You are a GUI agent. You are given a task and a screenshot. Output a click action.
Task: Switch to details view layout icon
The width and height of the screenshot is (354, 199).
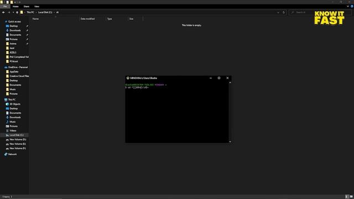(347, 197)
